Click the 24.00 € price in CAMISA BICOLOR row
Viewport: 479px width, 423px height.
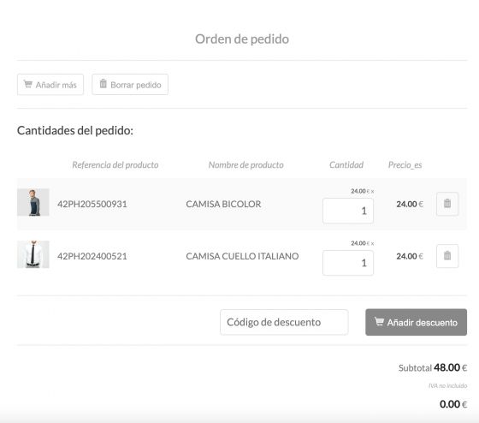[410, 204]
